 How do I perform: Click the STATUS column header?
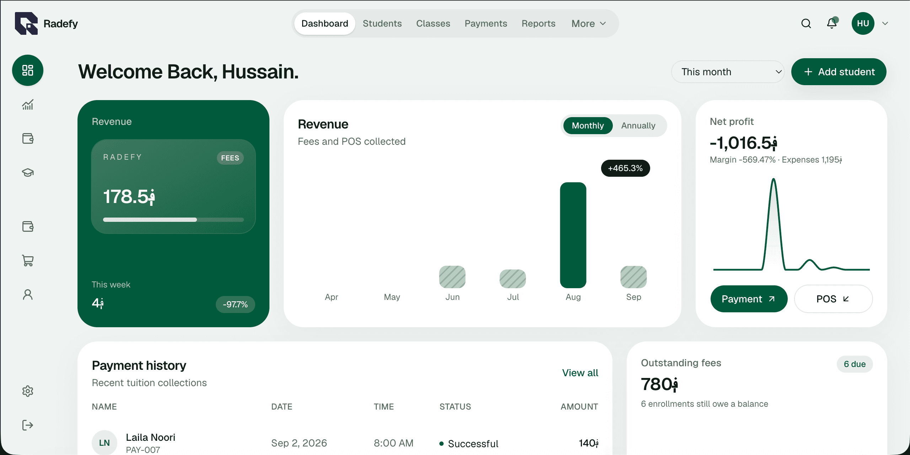click(x=455, y=407)
